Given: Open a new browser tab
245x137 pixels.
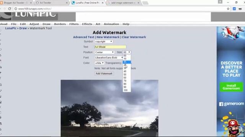Looking at the screenshot, I should point(145,3).
